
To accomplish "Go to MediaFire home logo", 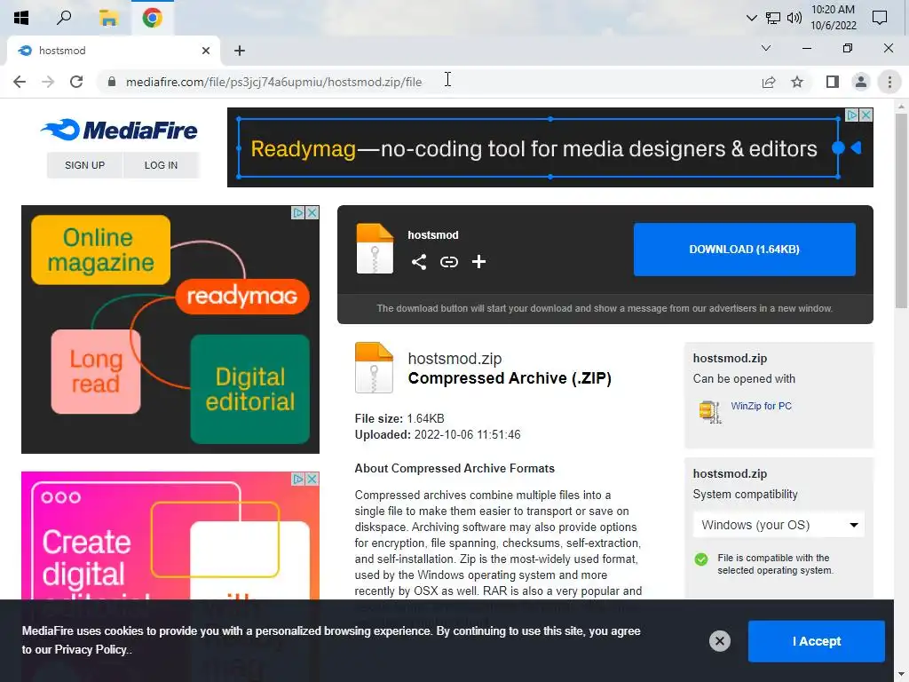I will click(x=120, y=130).
